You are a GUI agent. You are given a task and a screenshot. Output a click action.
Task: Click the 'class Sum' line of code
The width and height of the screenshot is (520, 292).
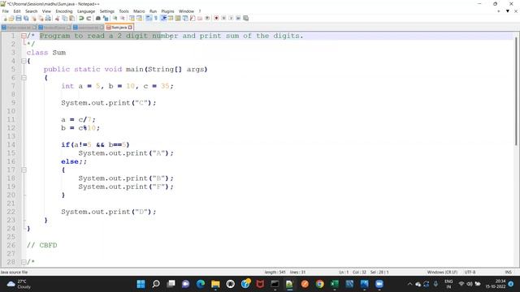pyautogui.click(x=46, y=53)
